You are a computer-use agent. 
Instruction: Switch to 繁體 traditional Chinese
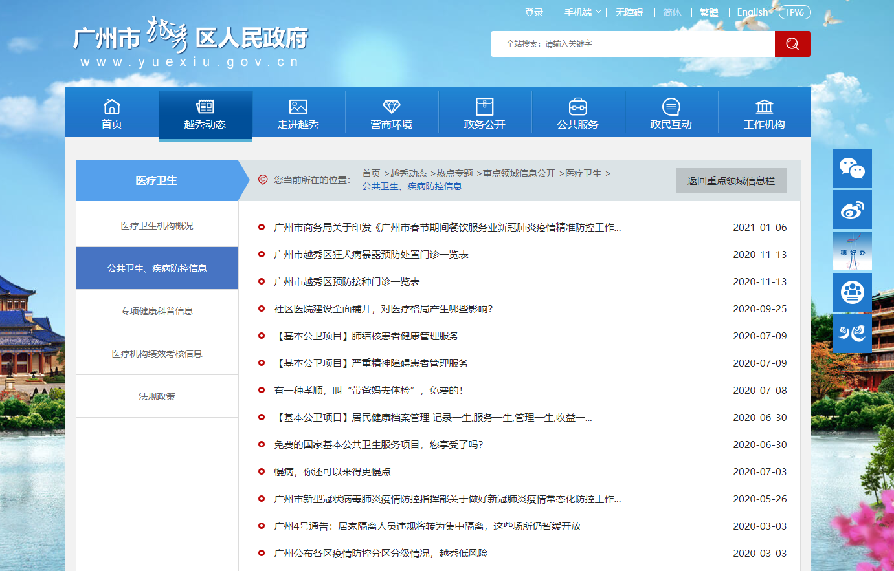click(x=709, y=12)
